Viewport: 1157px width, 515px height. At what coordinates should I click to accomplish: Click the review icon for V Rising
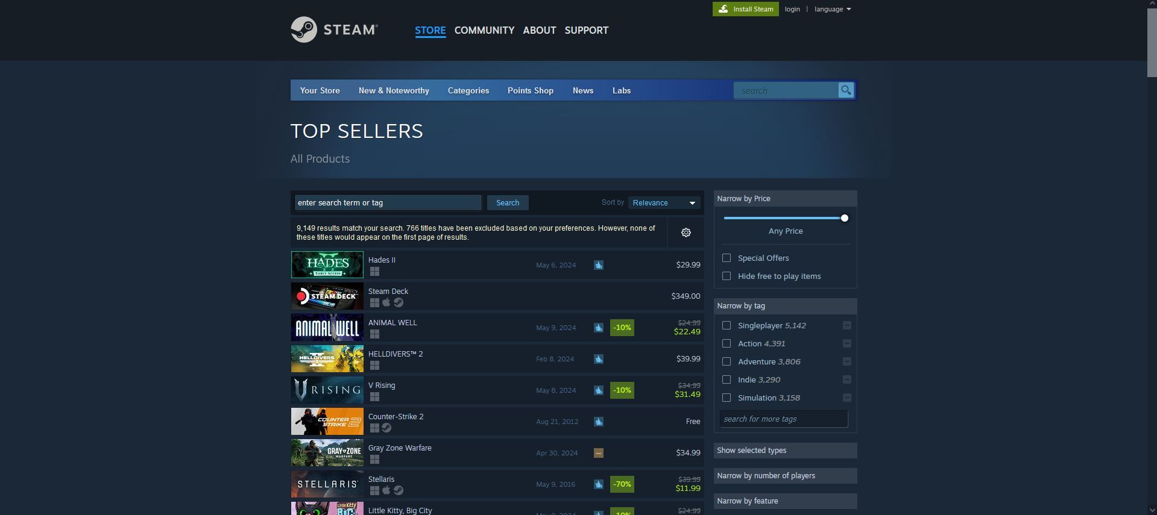(598, 390)
